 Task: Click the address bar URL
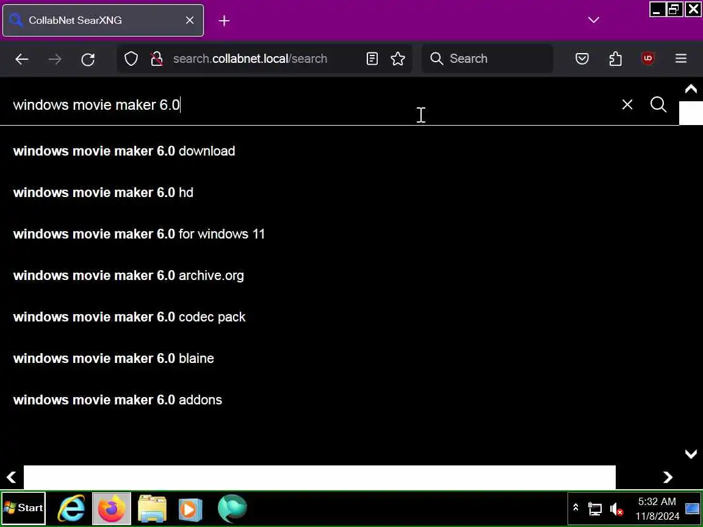click(x=250, y=59)
